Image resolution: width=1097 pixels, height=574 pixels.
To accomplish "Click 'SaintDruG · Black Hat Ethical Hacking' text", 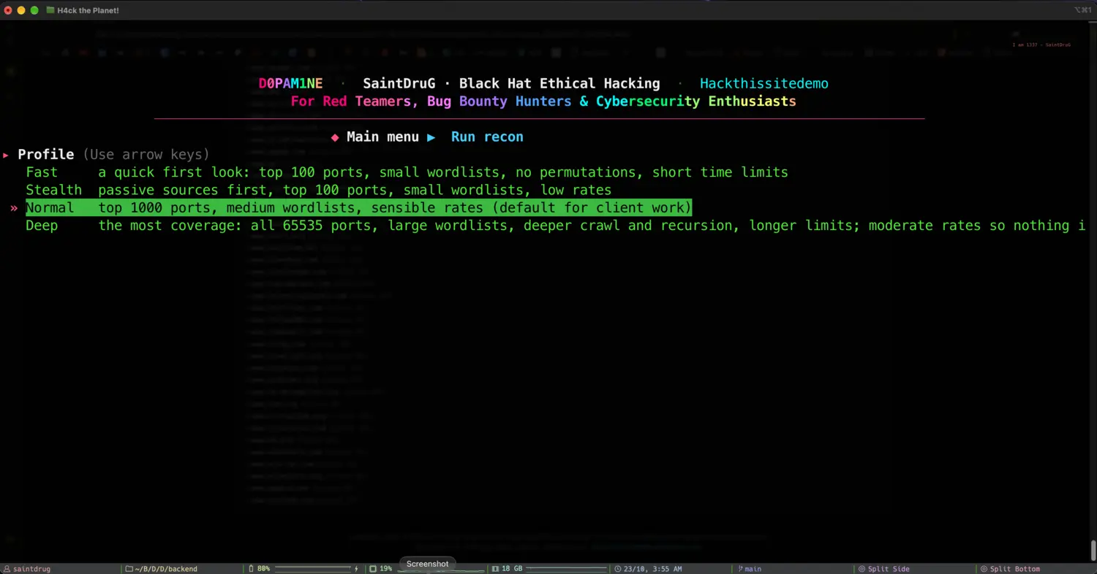I will [x=511, y=84].
